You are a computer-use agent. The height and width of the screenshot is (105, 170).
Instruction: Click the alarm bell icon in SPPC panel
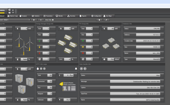[x=76, y=68]
